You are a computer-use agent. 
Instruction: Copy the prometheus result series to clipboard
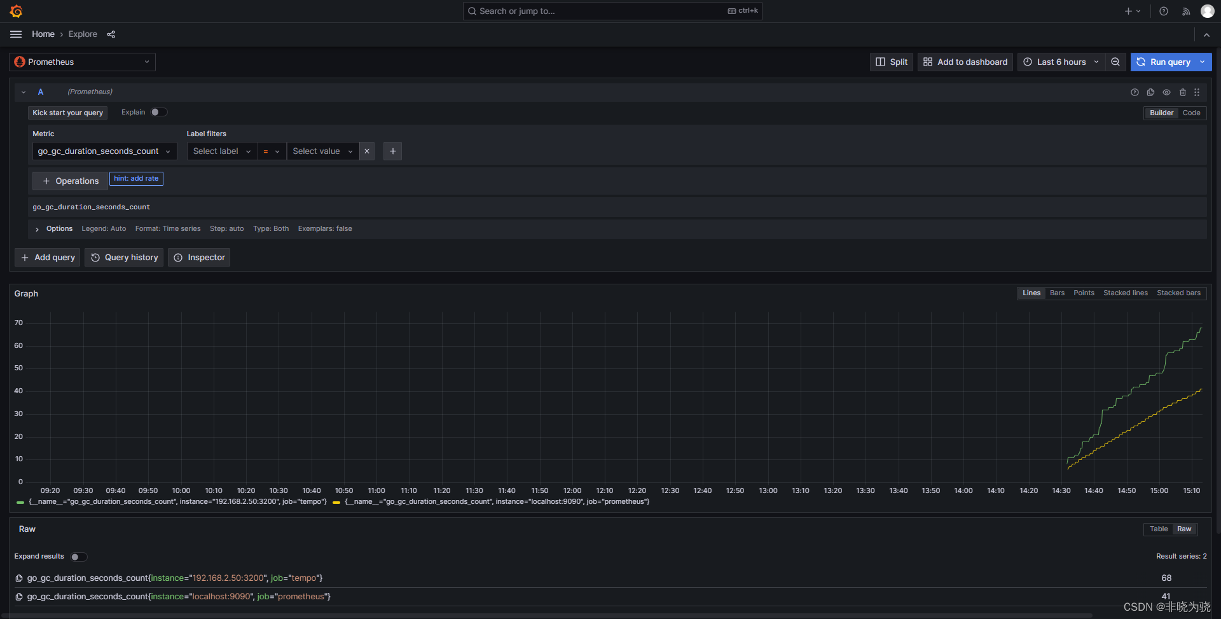click(x=19, y=597)
